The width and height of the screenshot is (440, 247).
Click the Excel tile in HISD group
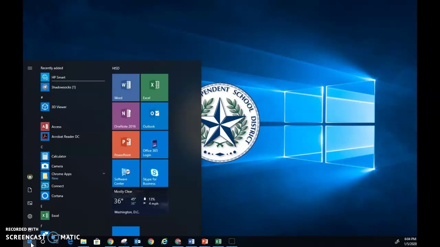point(154,87)
